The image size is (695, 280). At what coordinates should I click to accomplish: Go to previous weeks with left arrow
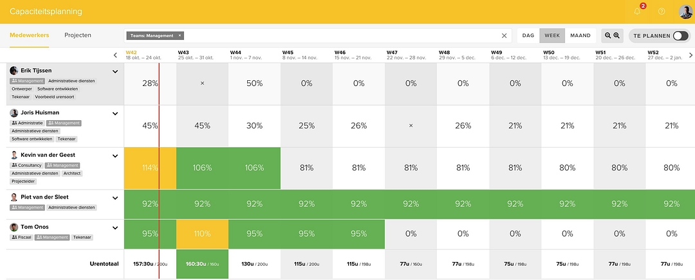116,55
